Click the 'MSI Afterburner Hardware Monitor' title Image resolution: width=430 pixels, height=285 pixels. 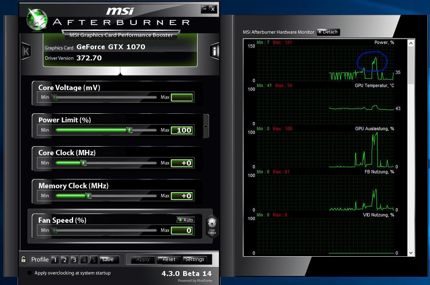point(278,32)
